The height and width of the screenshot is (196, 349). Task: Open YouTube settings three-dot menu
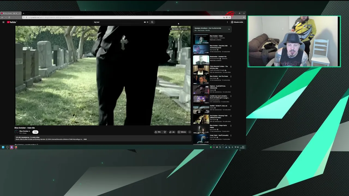[227, 22]
